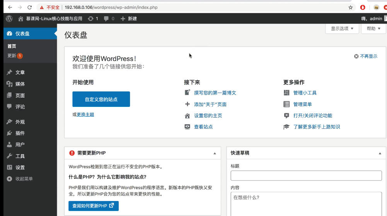Click the red Opera extension icon
The image size is (387, 216).
[x=363, y=7]
